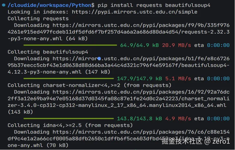Click the 147.9/147.9 kB progress bar

click(69, 79)
